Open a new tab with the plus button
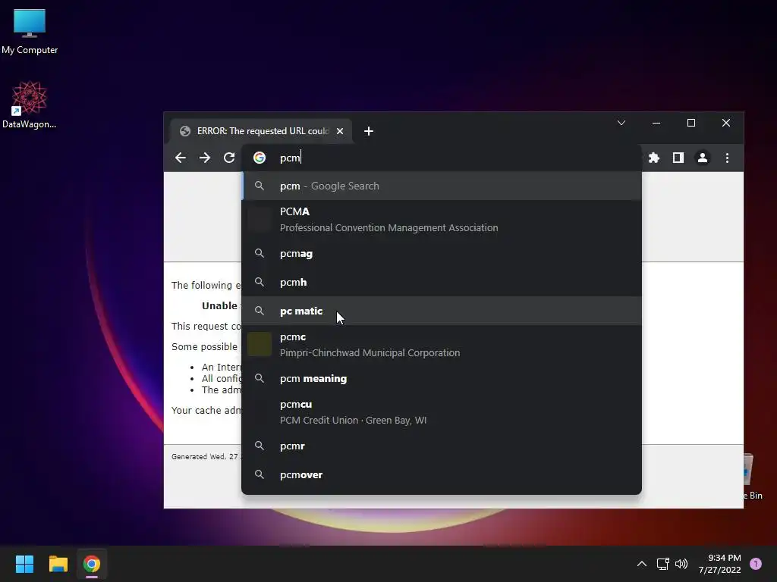 [x=368, y=131]
